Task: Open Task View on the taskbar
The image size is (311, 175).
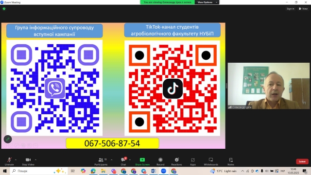Action: [73, 171]
